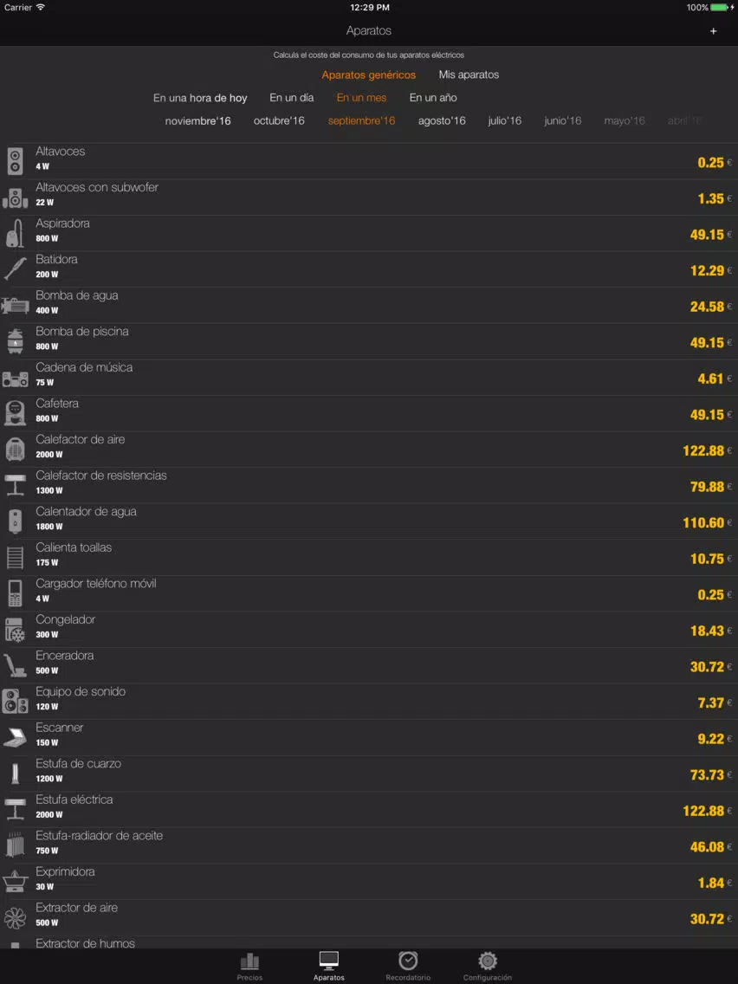
Task: Tap the plus icon to add appliance
Action: click(x=713, y=31)
